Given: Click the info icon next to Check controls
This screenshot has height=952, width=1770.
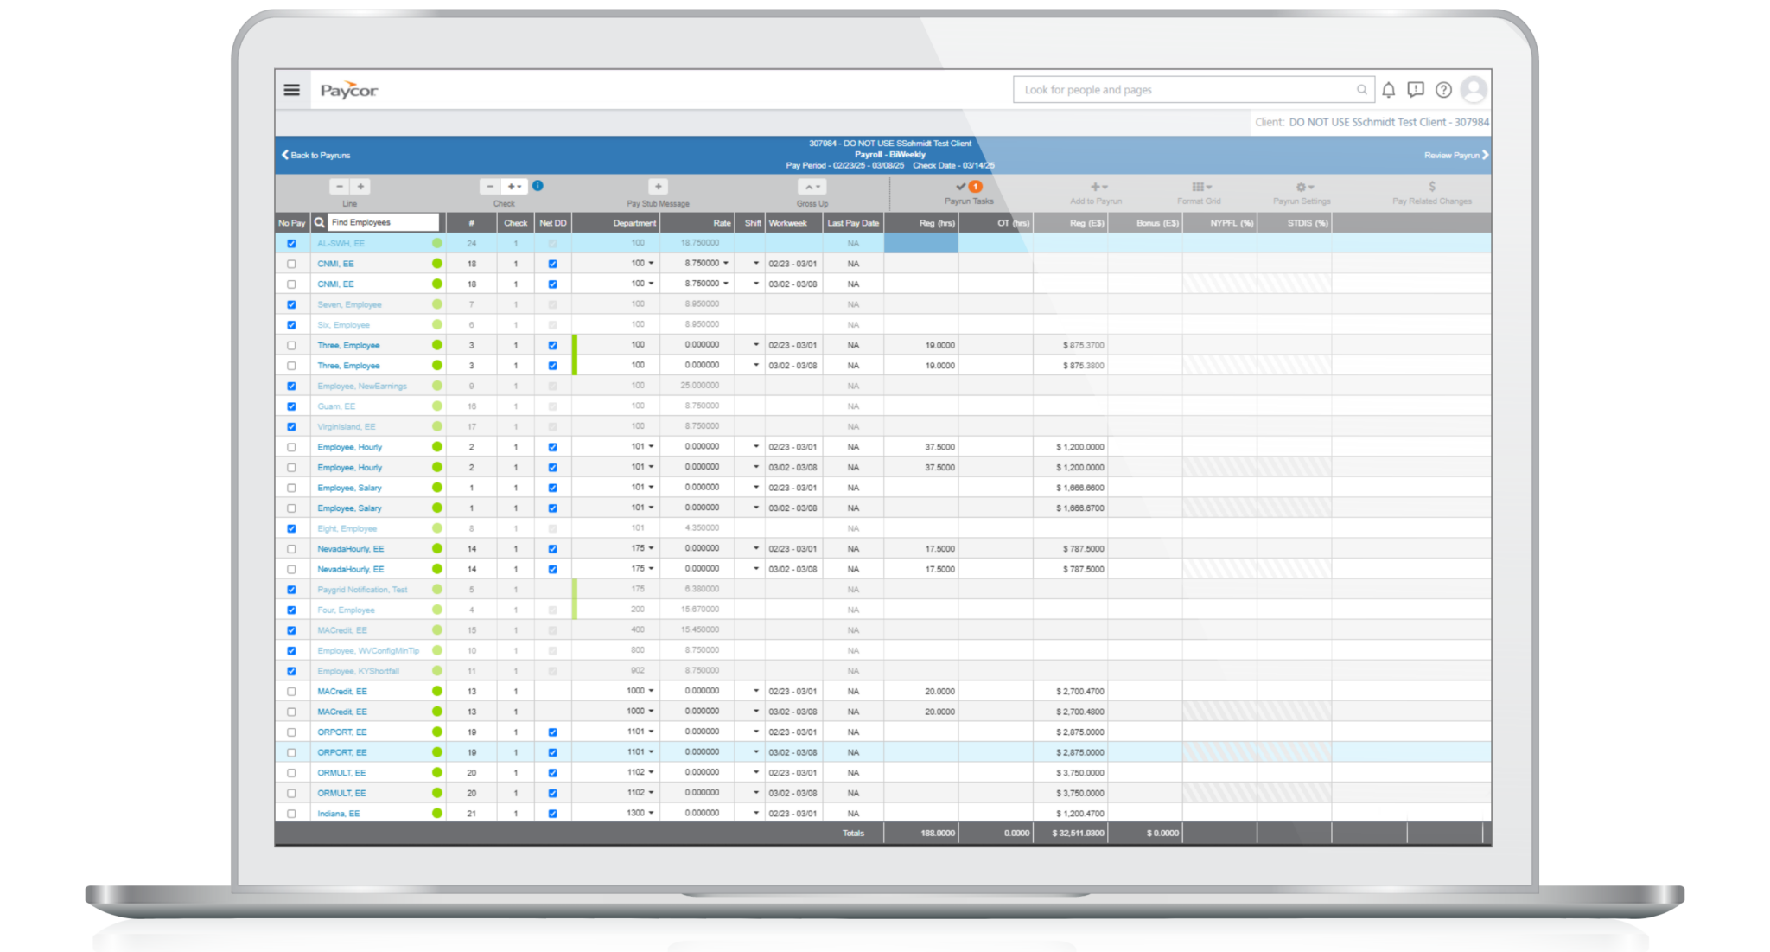Looking at the screenshot, I should [538, 184].
